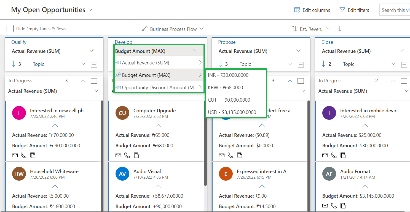Screen dimensions: 410x212
Task: Collapse the Qualify lane with minus box
Action: point(94,64)
